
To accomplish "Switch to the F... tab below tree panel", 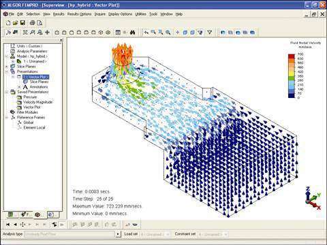I will coord(26,214).
